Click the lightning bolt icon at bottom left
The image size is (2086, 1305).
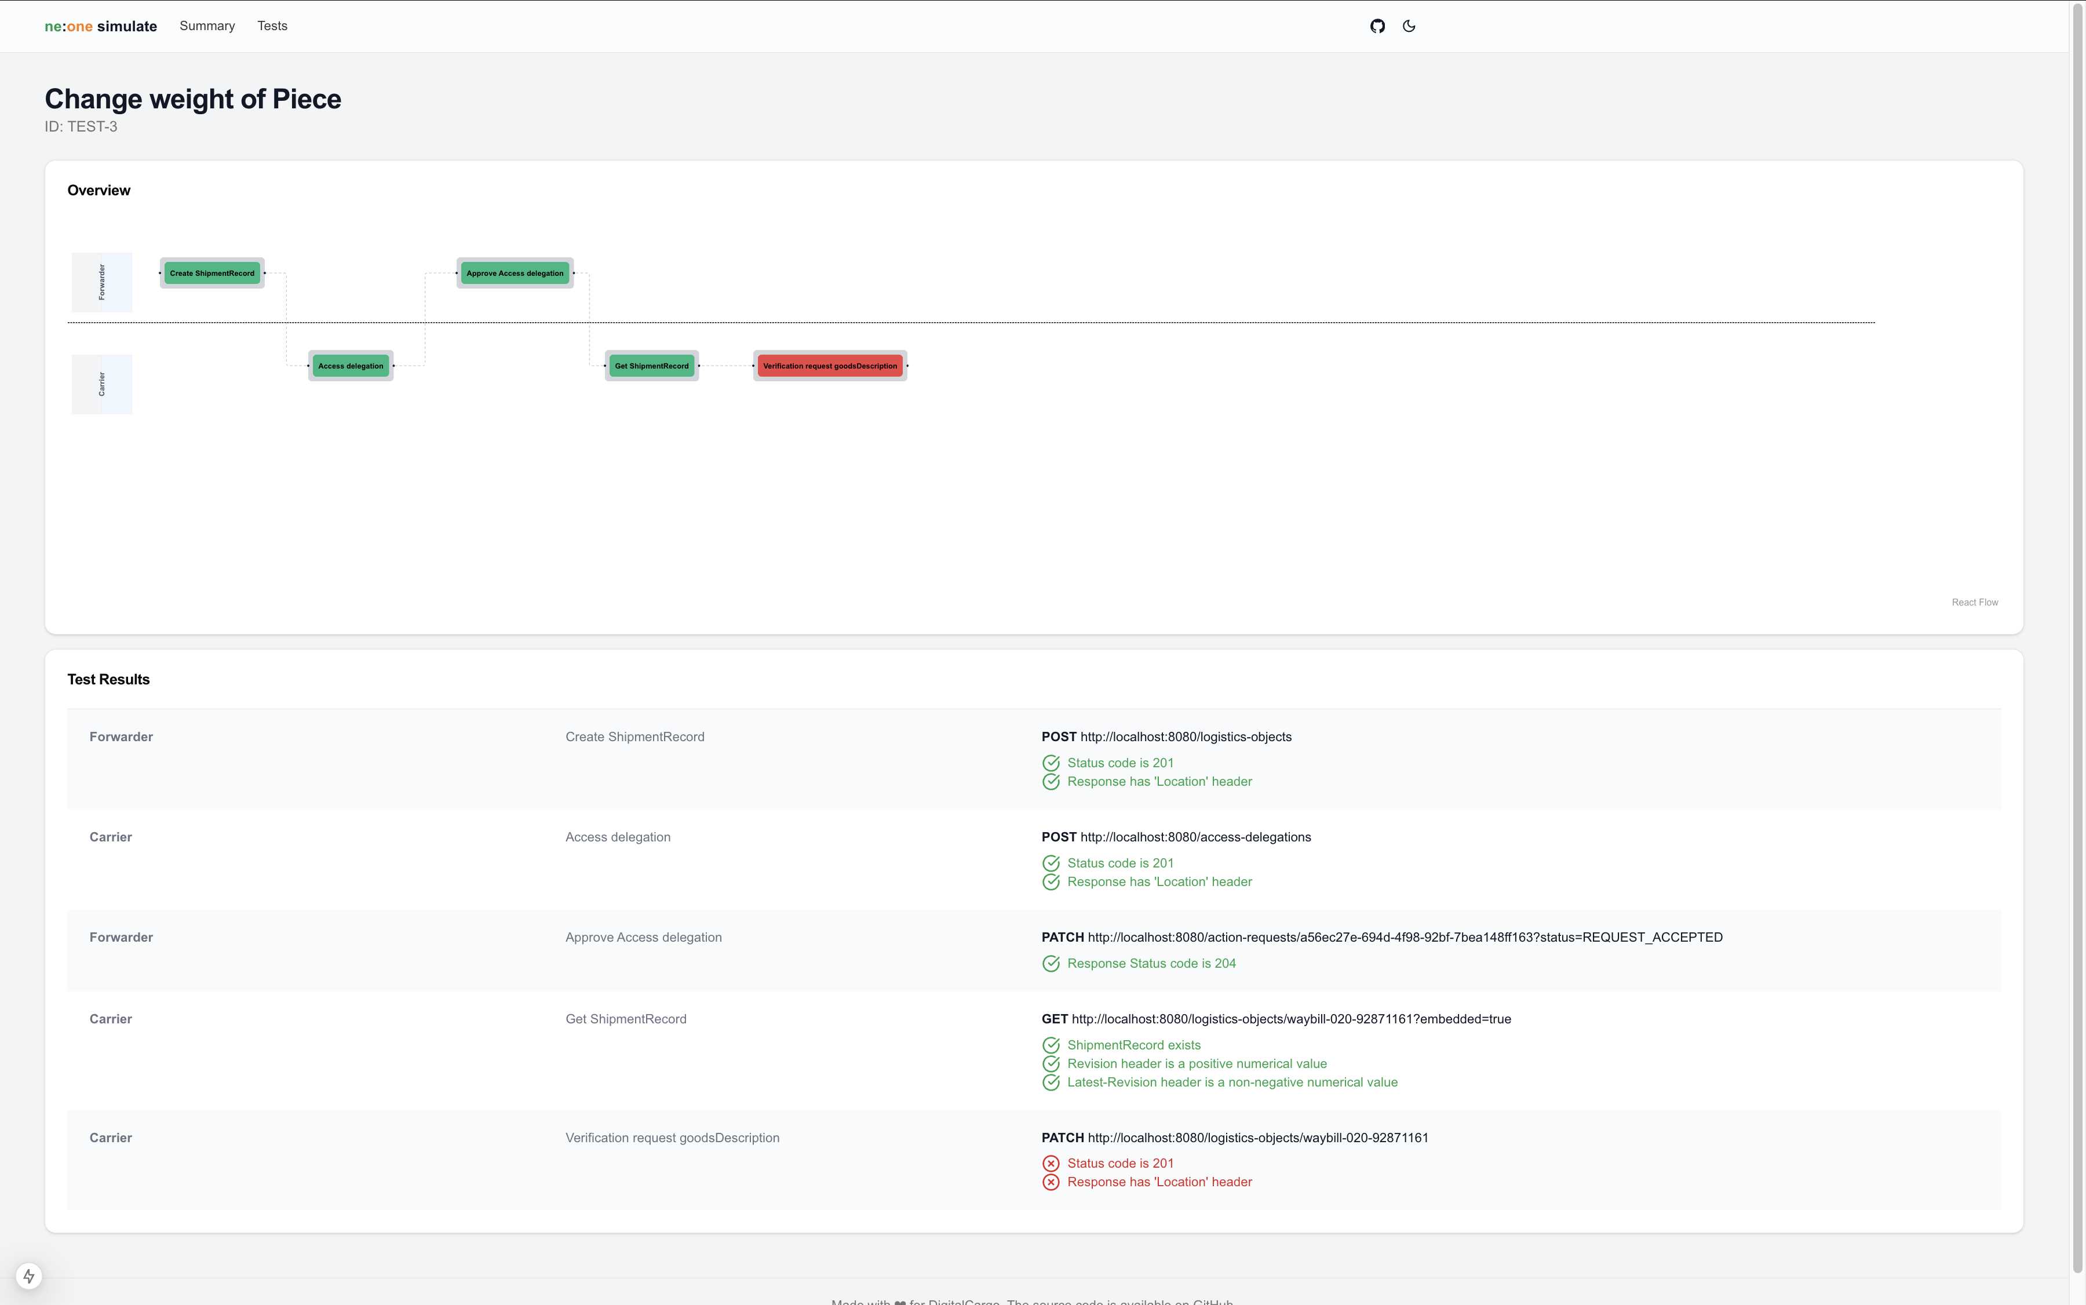28,1275
